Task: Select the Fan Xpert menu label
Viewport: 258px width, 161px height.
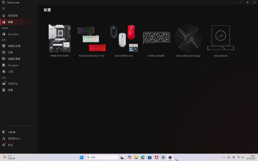Action: 13,65
